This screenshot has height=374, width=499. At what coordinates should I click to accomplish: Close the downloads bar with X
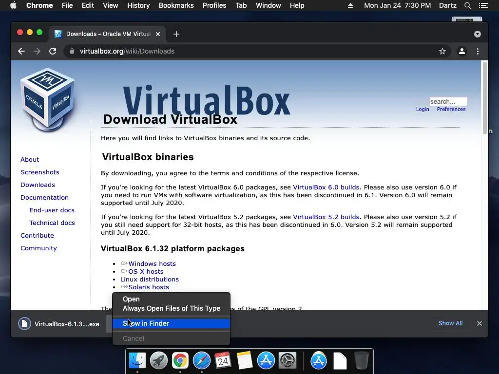pyautogui.click(x=480, y=323)
